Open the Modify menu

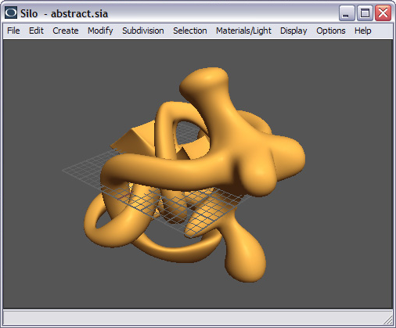(100, 31)
